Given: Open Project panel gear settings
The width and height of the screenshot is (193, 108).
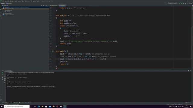Looking at the screenshot, I should coord(46,5).
